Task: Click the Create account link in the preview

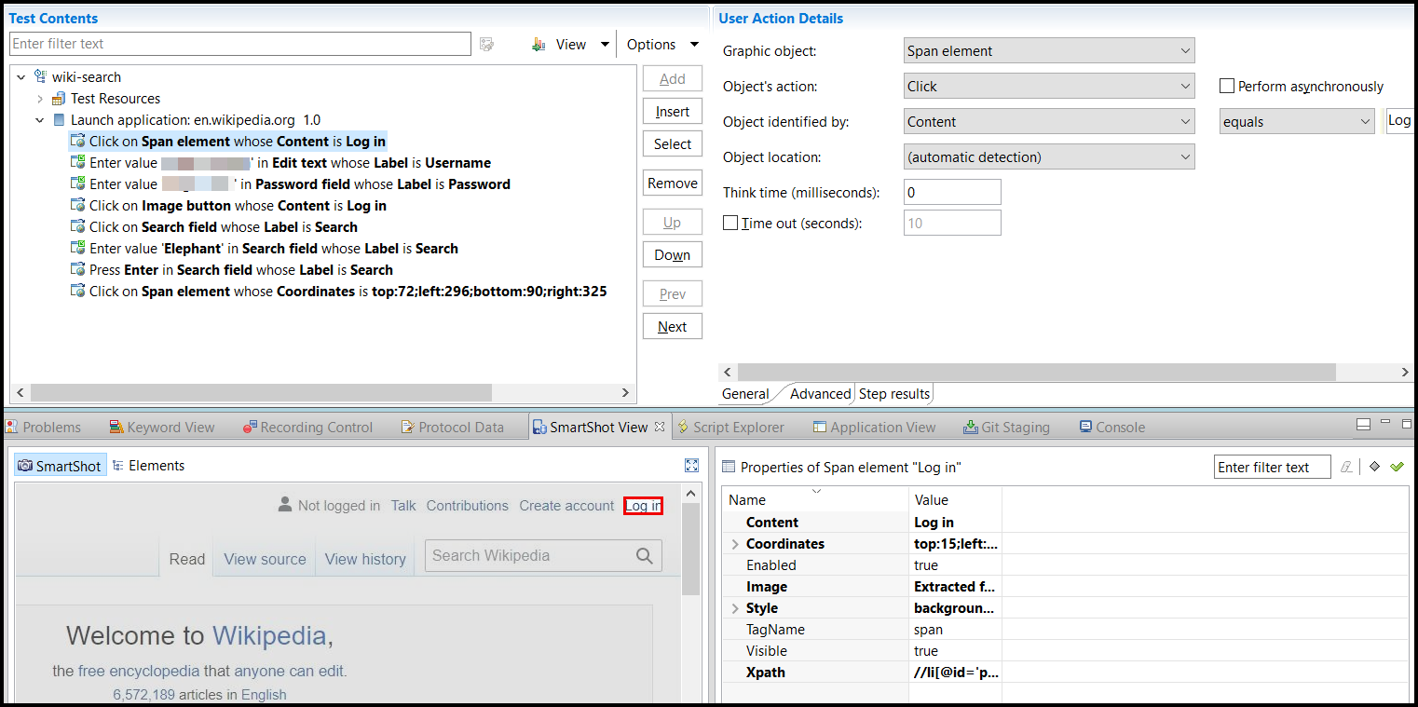Action: (x=566, y=505)
